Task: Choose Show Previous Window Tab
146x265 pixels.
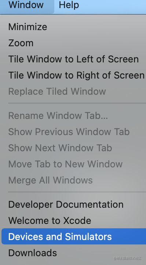Action: point(74,132)
